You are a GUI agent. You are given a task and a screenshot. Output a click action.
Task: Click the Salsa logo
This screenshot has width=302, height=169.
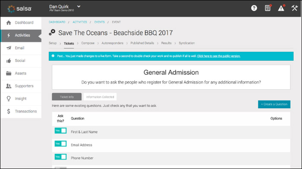click(19, 9)
